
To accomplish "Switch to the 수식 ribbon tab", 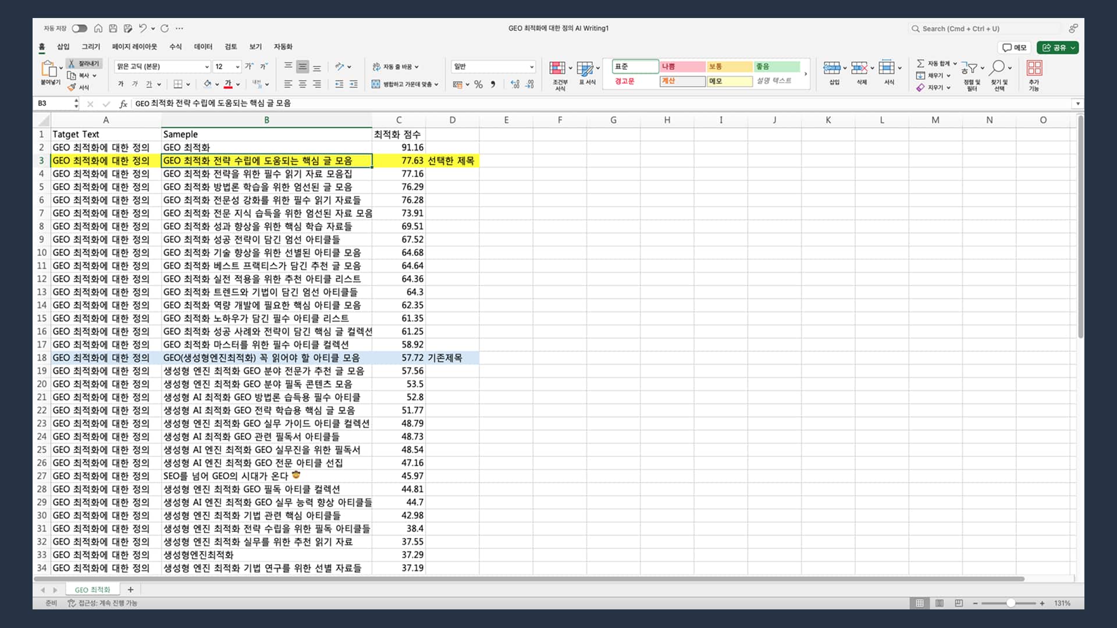I will [175, 47].
